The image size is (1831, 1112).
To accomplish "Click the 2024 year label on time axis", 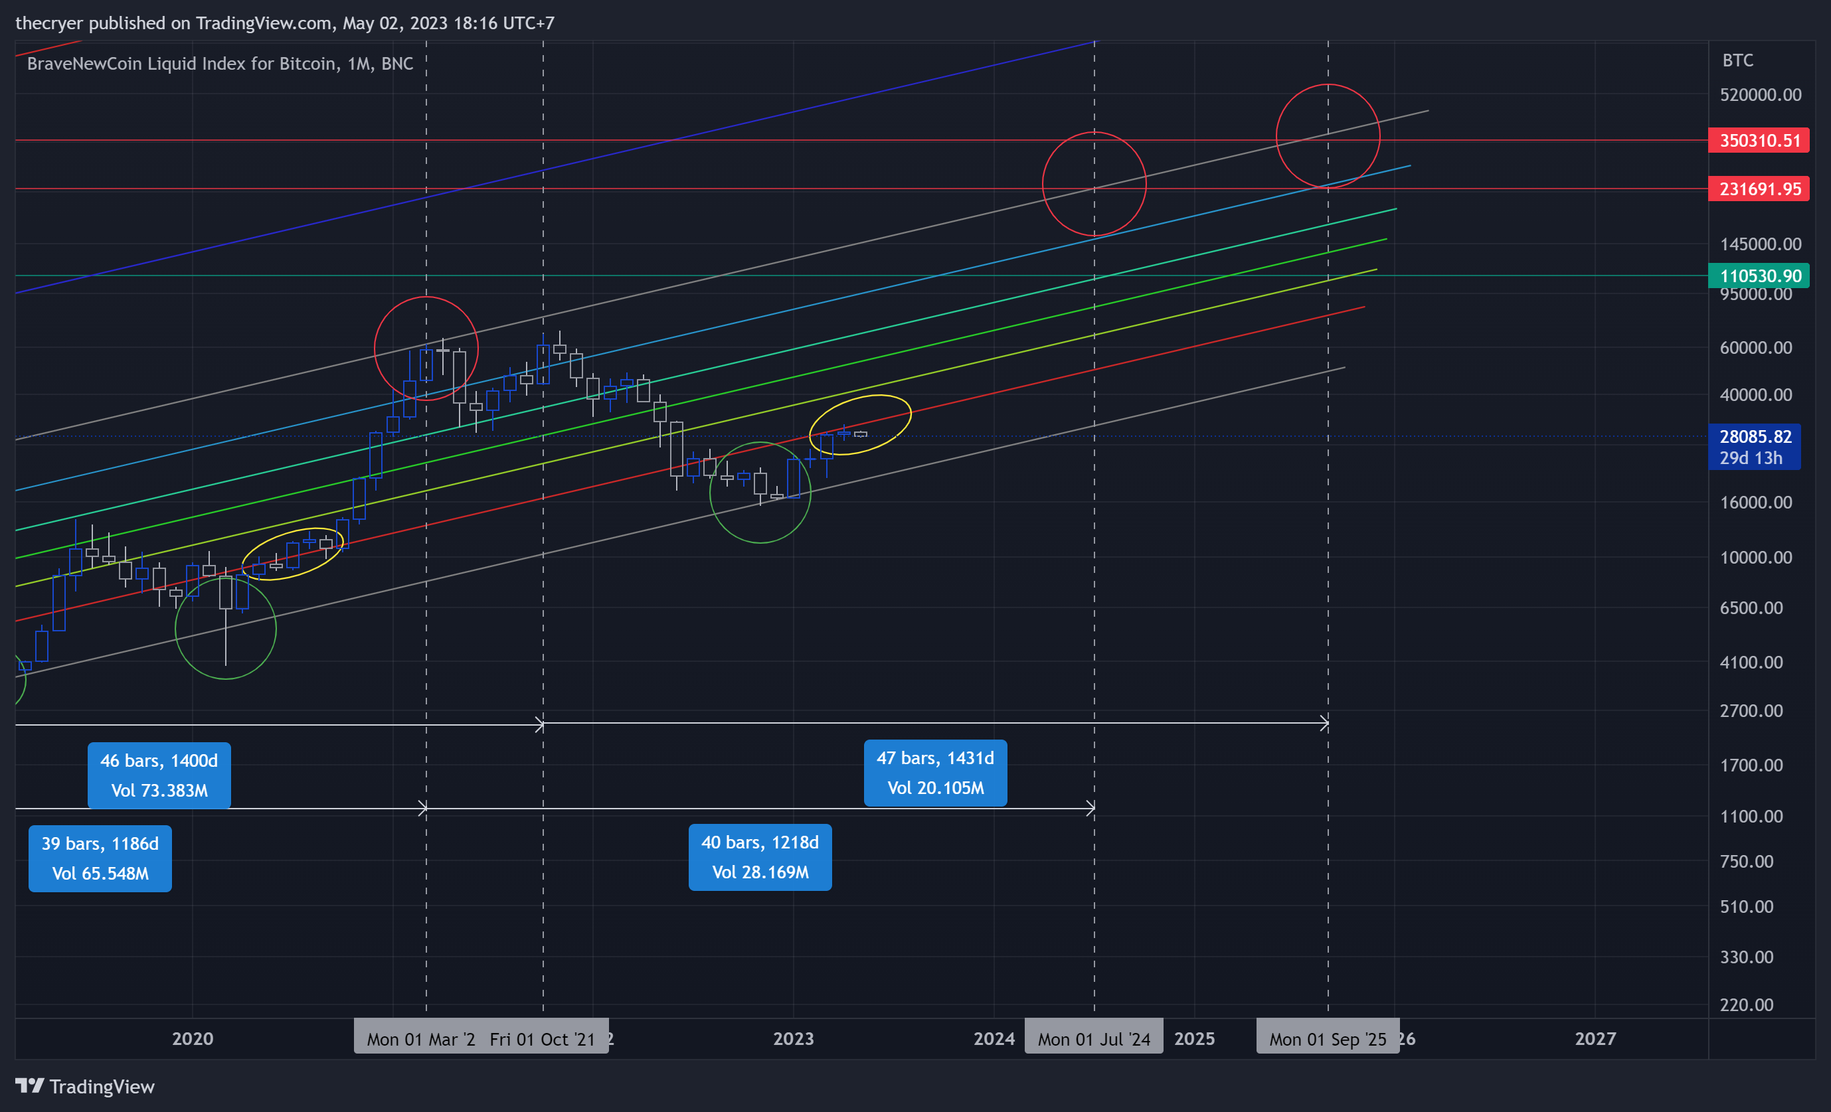I will (x=994, y=1038).
